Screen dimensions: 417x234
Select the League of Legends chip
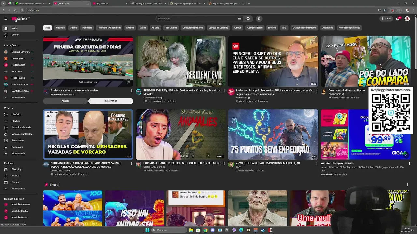pos(218,28)
